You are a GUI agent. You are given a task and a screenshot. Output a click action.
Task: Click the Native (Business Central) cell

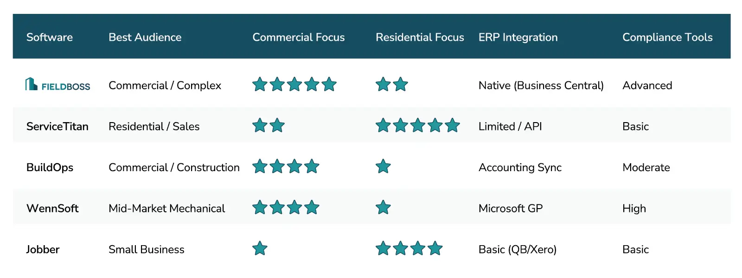click(541, 86)
